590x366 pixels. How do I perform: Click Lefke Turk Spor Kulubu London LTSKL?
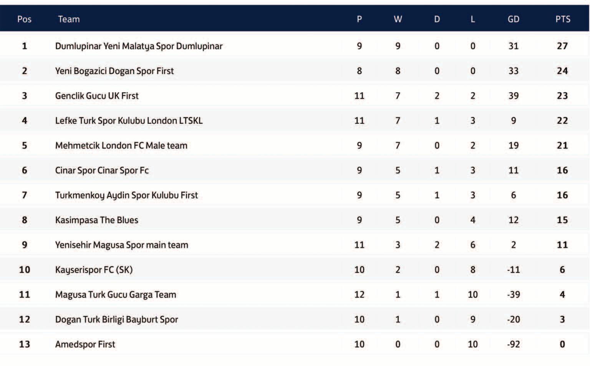pyautogui.click(x=129, y=121)
